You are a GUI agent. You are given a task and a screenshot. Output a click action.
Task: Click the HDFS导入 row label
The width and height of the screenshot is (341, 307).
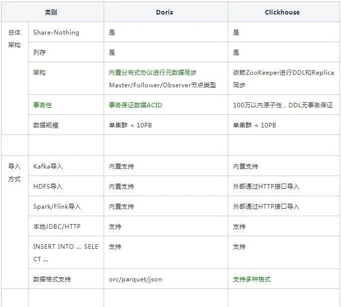coord(48,187)
